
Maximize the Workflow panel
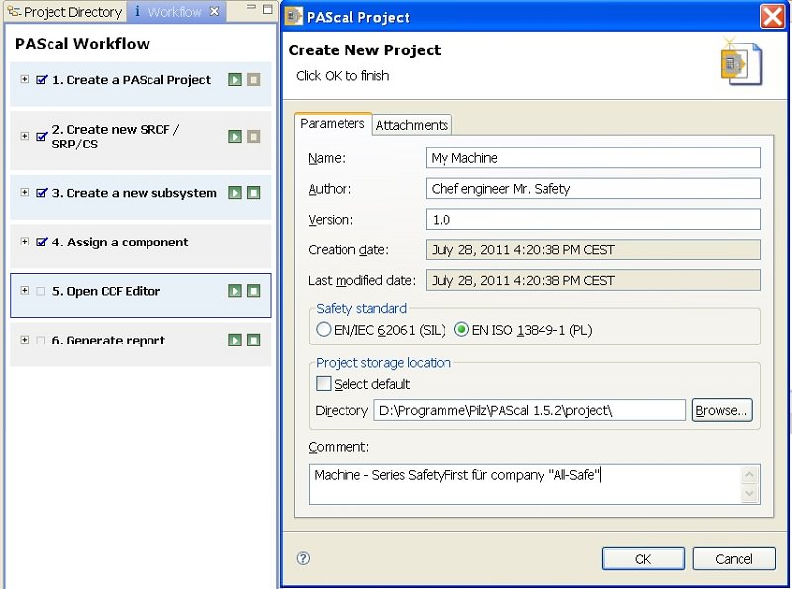[x=268, y=10]
